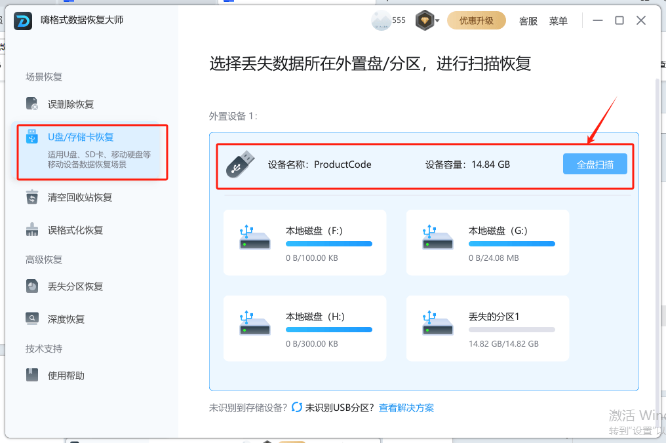666x443 pixels.
Task: Open the 查看解决方案 link
Action: coord(406,408)
